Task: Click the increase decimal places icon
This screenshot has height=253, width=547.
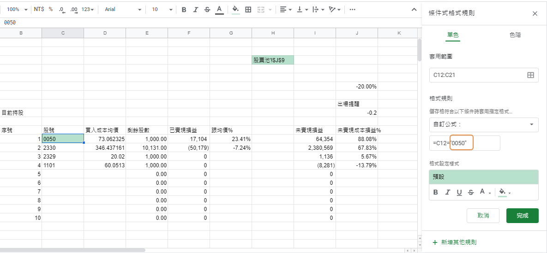Action: [x=73, y=9]
